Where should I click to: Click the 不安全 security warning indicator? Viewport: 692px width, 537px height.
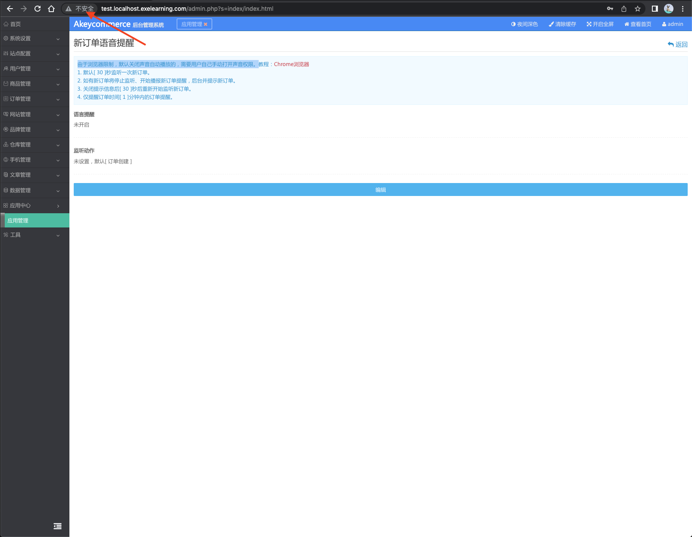coord(80,9)
